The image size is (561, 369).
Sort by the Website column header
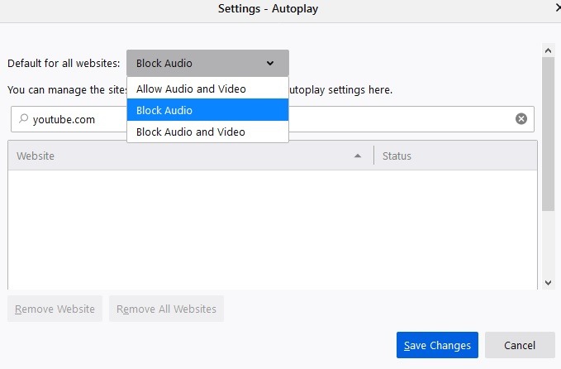[x=191, y=156]
